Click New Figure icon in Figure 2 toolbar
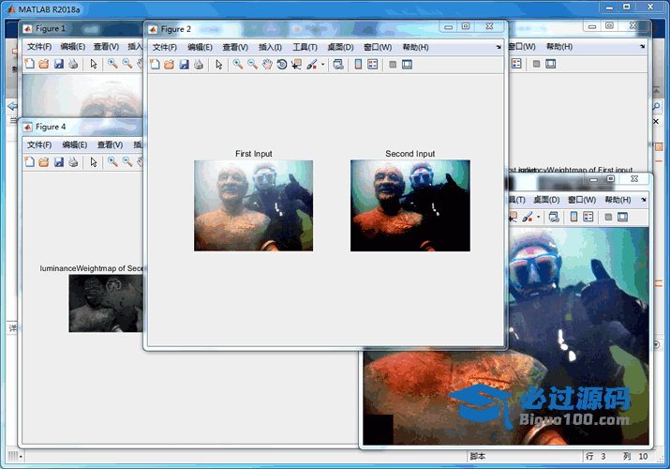The height and width of the screenshot is (469, 670). [155, 65]
